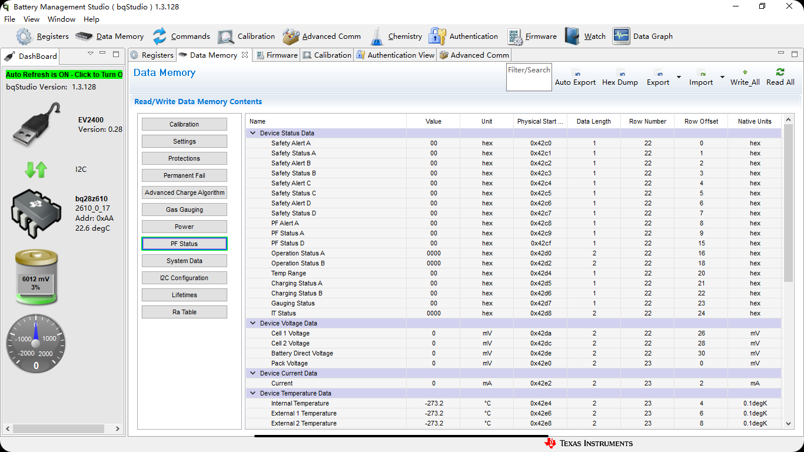
Task: Open Registers from the main toolbar
Action: coord(42,36)
